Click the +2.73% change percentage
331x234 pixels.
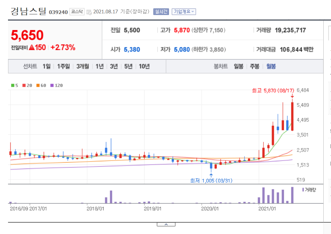pyautogui.click(x=63, y=47)
